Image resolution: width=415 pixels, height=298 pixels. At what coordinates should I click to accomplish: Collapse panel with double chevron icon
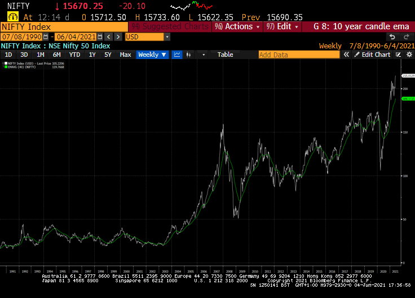tap(346, 55)
